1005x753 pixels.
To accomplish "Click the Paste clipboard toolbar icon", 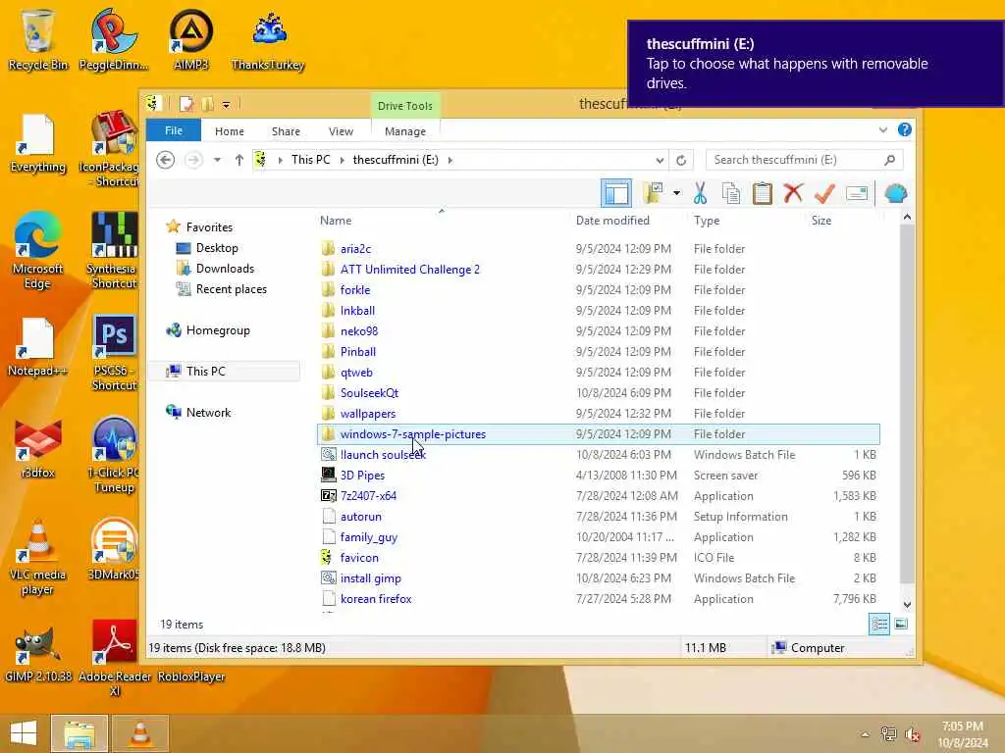I will [762, 193].
